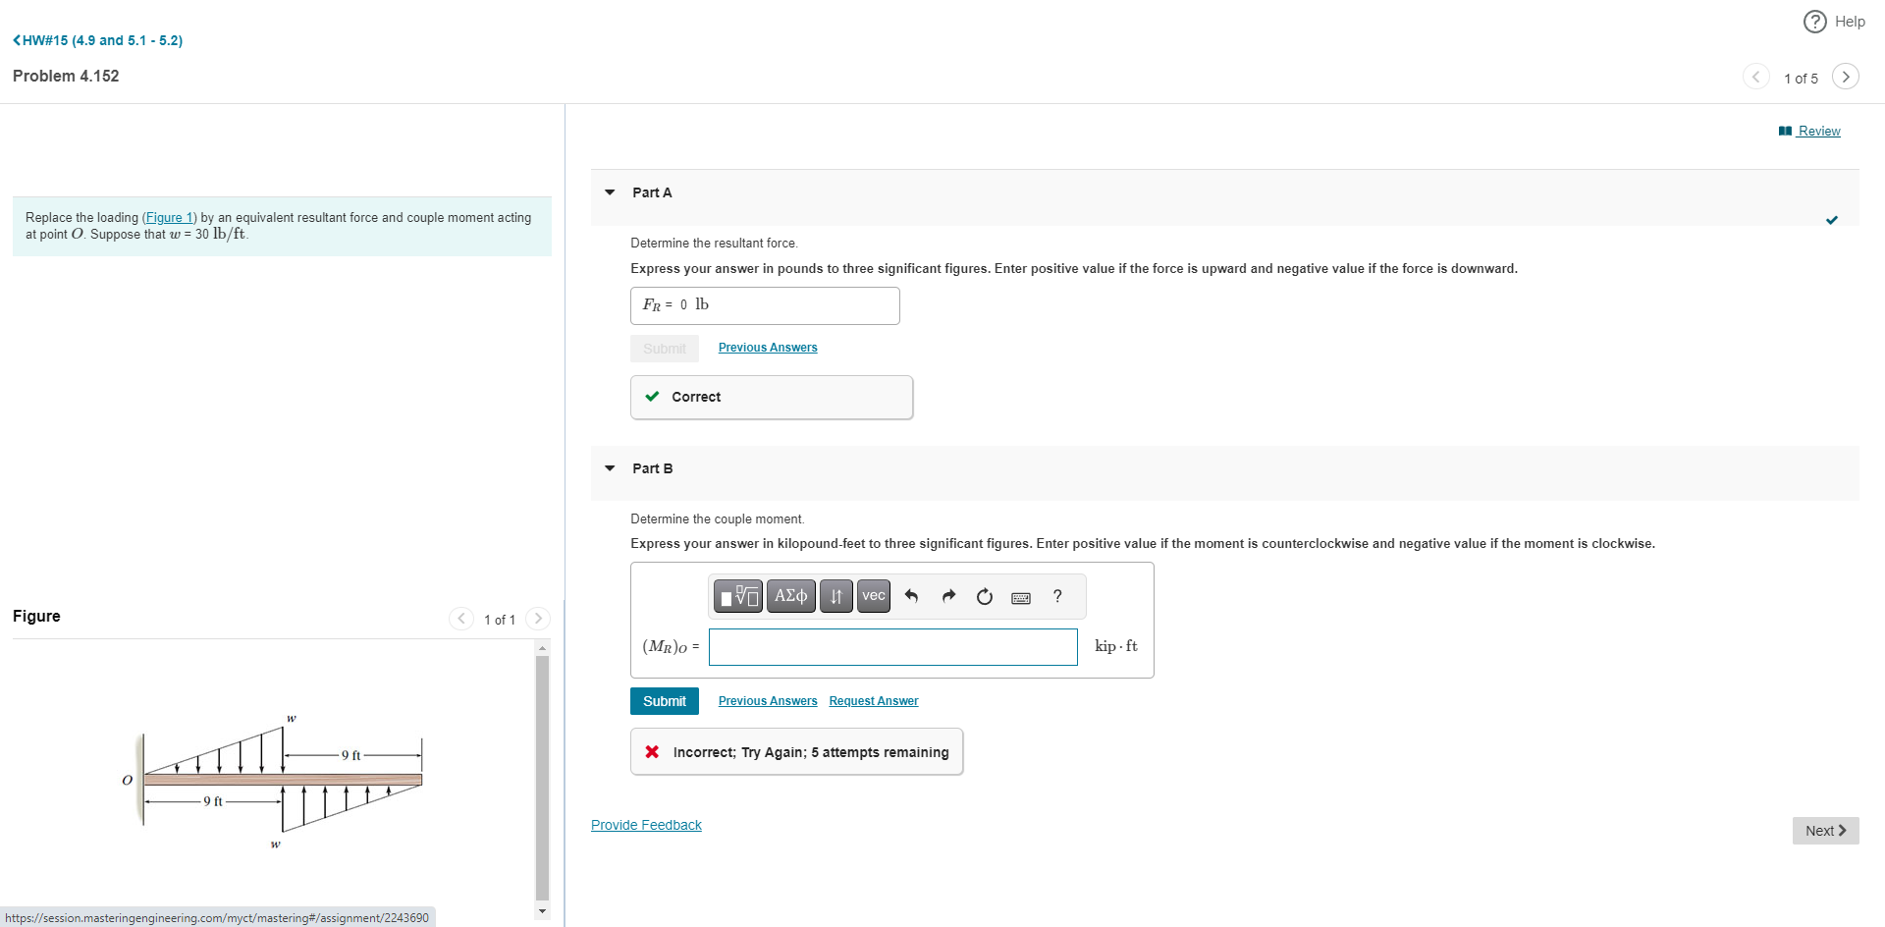1885x927 pixels.
Task: Go back to HW#15 assignment
Action: pyautogui.click(x=97, y=40)
